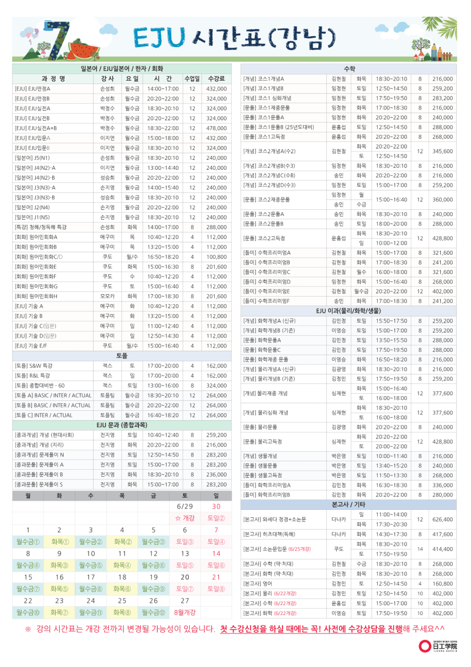Click the underlined "첫 수강신청을 하실 때에는" notice
Image resolution: width=471 pixels, height=667 pixels.
click(x=264, y=629)
